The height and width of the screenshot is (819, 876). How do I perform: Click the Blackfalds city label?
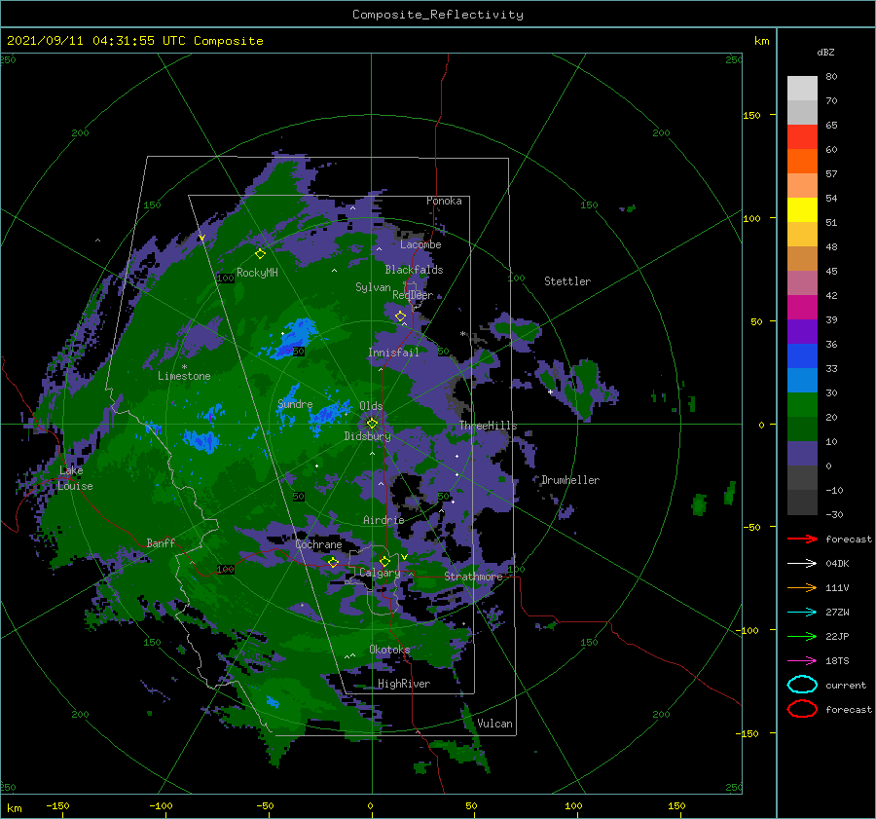click(x=414, y=270)
